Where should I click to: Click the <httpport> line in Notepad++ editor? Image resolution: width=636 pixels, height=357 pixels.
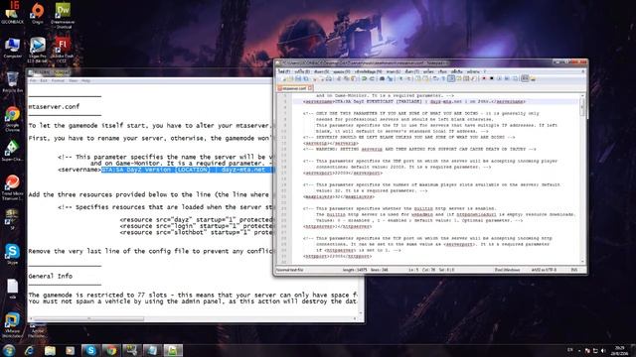point(337,256)
